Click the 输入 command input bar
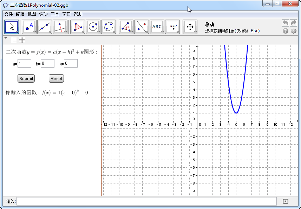 (147, 201)
